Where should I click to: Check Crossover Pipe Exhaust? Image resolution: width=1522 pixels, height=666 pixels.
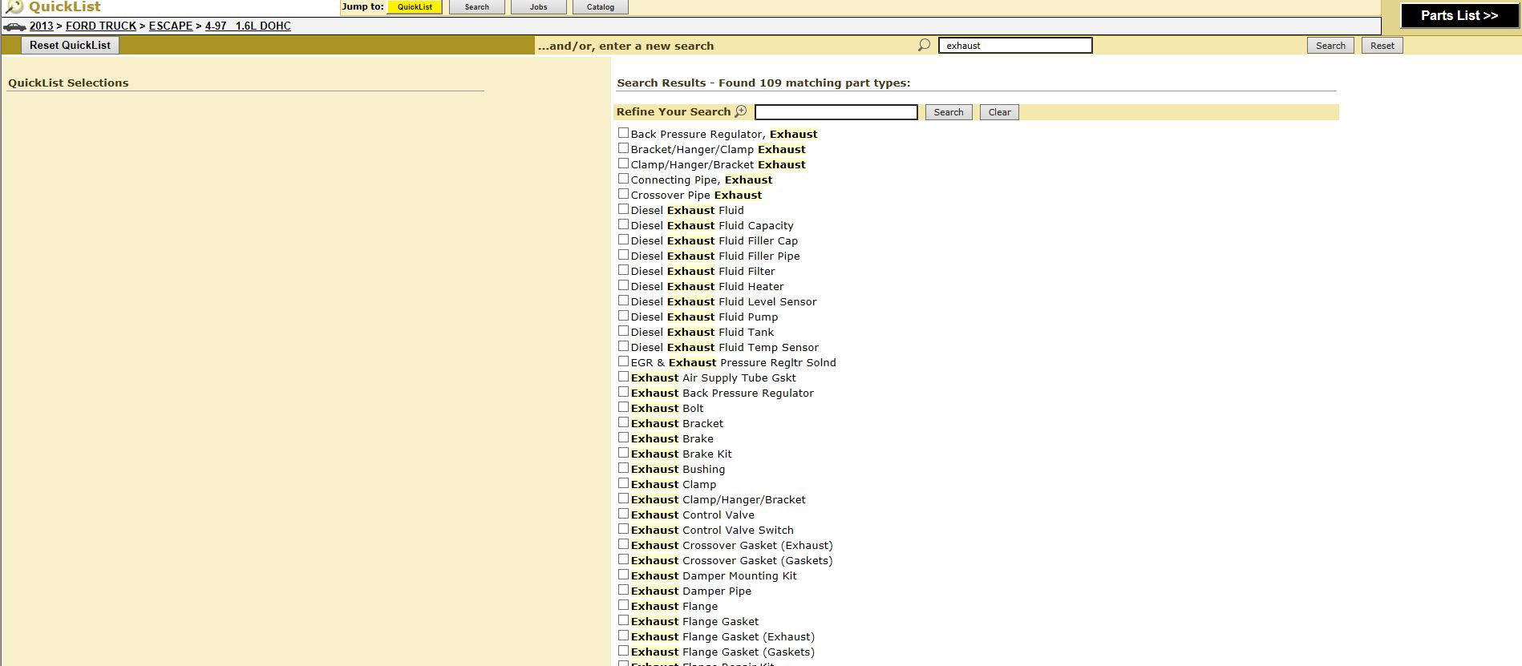pyautogui.click(x=623, y=194)
